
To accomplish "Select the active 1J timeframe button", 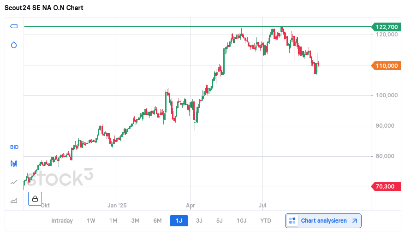I will coord(179,221).
